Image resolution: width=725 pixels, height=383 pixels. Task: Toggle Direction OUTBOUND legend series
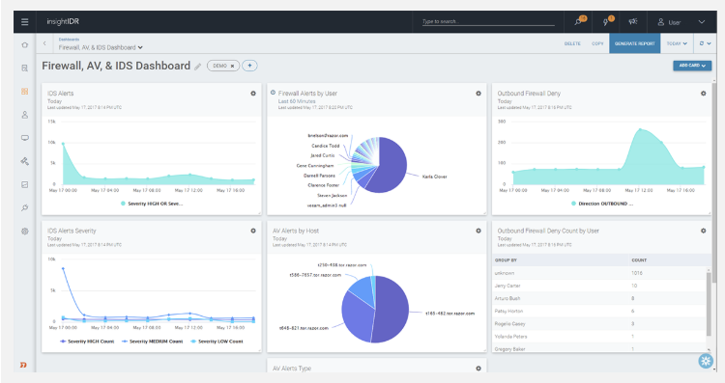tap(602, 204)
